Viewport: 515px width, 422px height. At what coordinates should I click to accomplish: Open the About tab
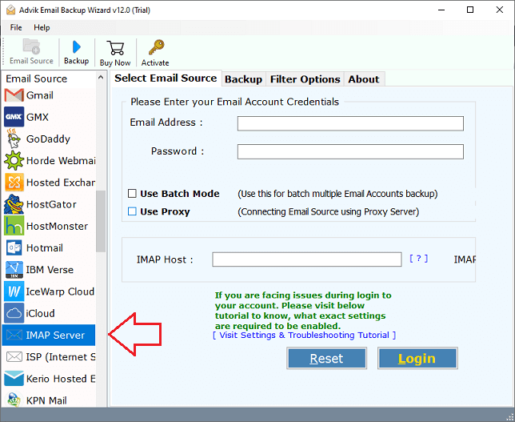[364, 79]
